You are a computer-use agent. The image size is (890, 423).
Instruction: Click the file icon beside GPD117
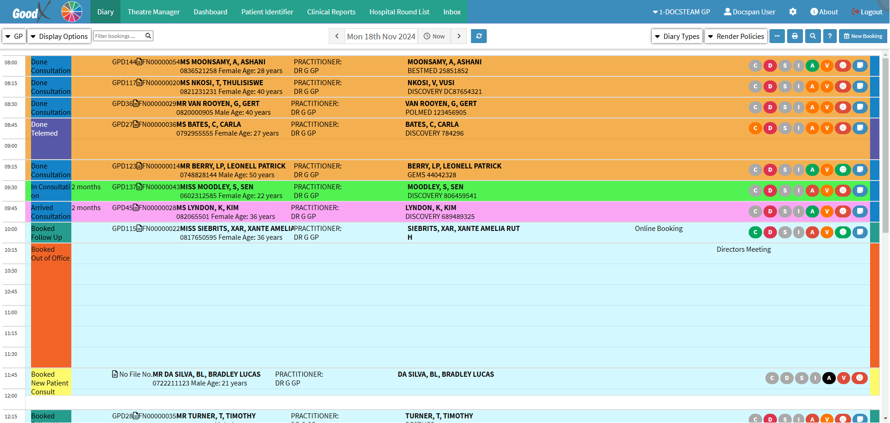click(x=139, y=83)
